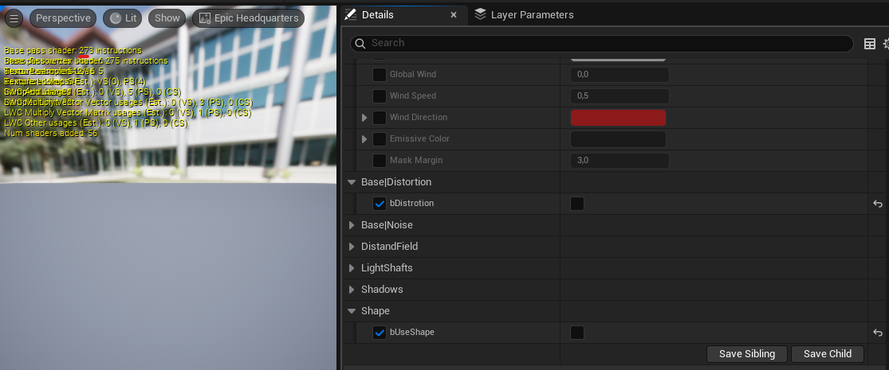Expand the Wind Direction parameter row

coord(364,118)
